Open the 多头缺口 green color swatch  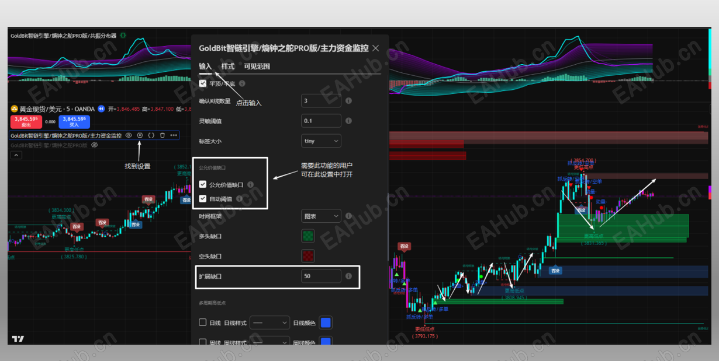pyautogui.click(x=308, y=236)
